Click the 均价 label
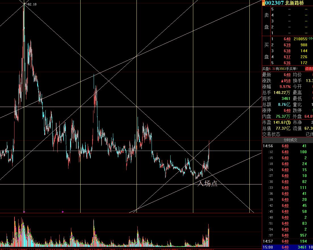This screenshot has height=250, width=313. [297, 75]
